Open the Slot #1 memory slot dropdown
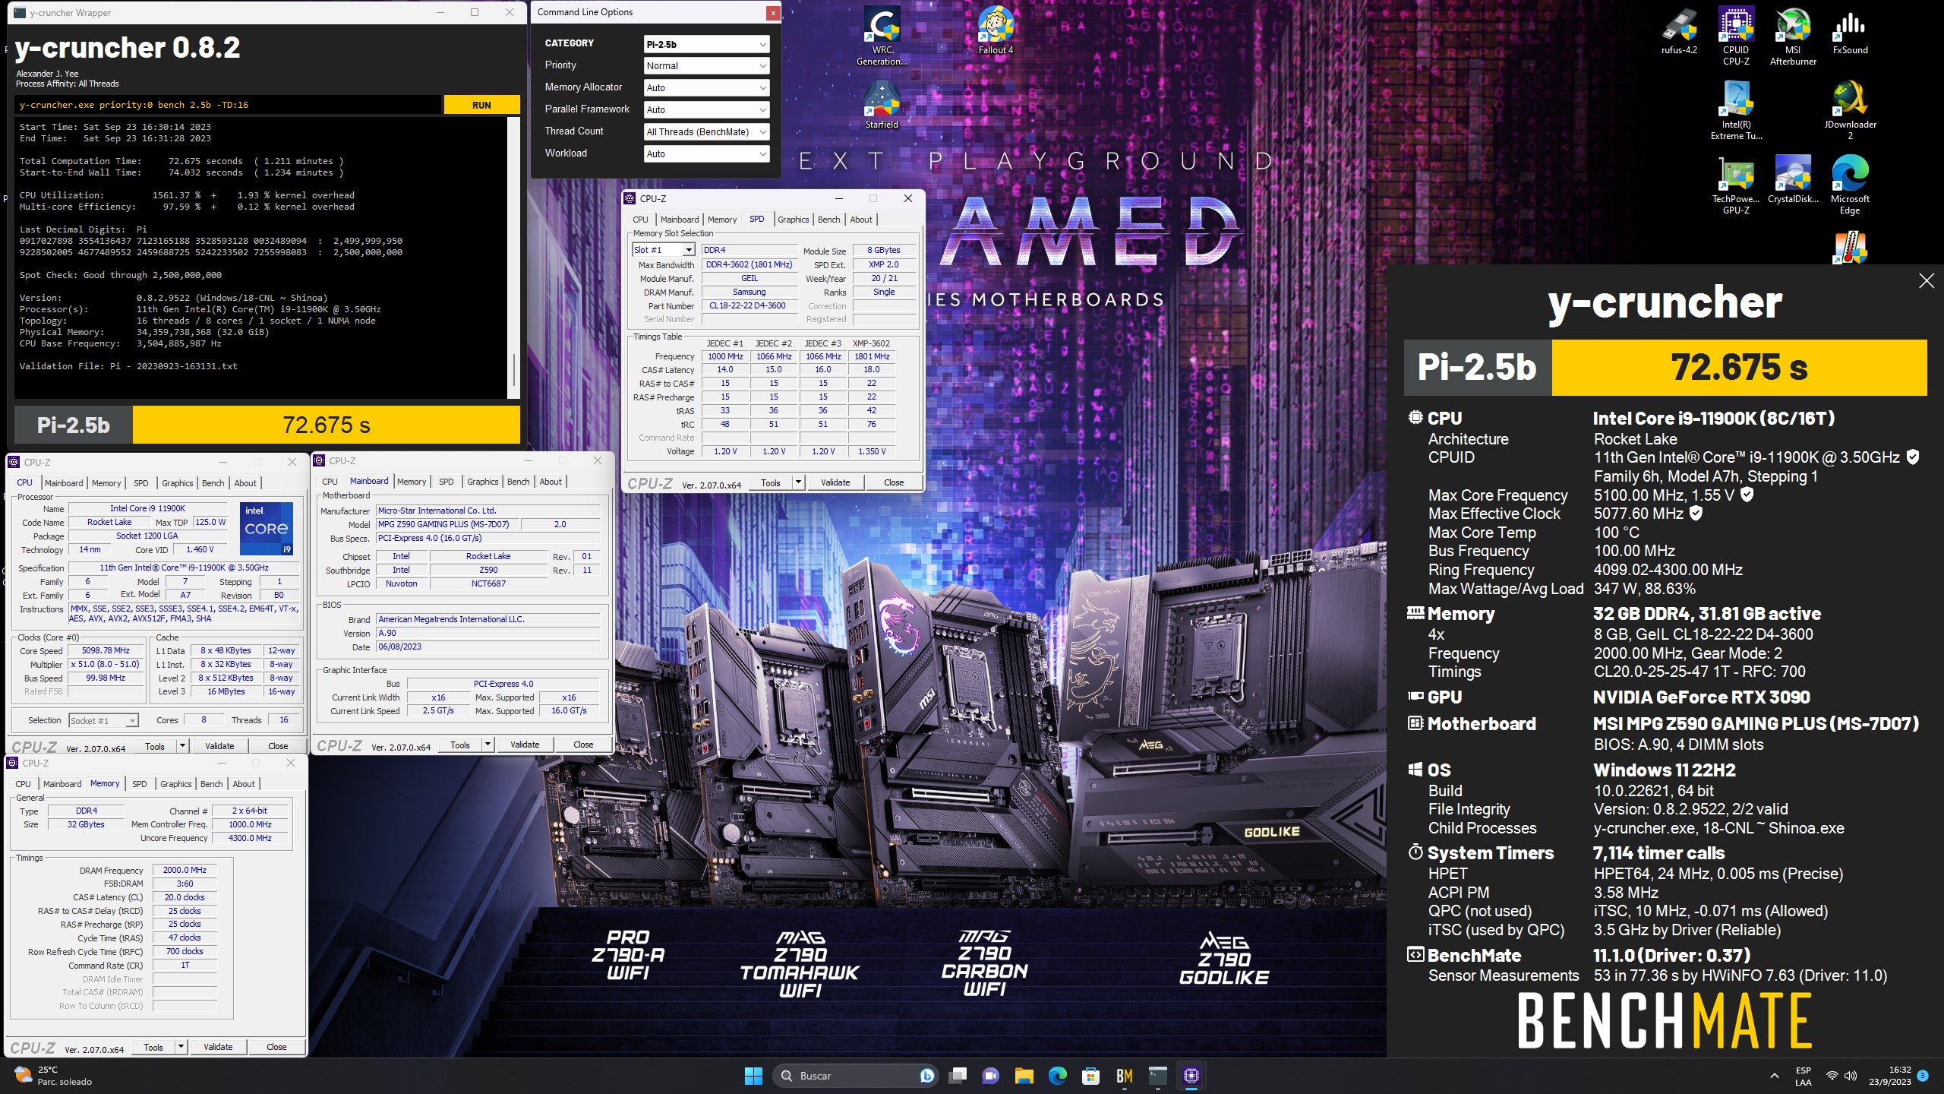Screen dimensions: 1944x1094 (664, 250)
